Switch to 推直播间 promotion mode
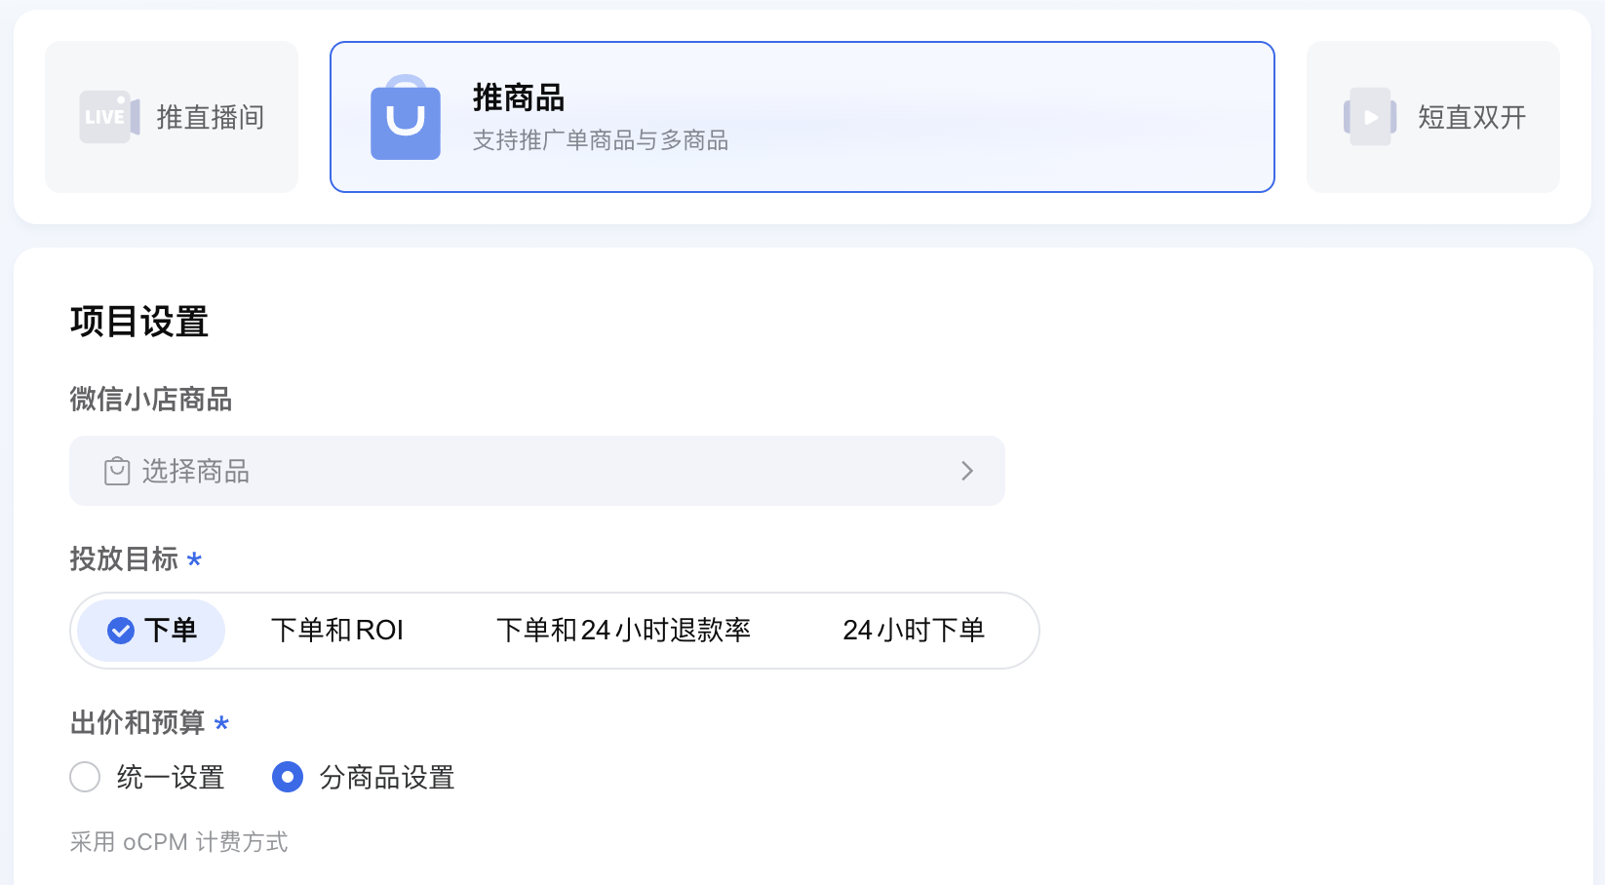This screenshot has width=1605, height=885. tap(171, 116)
